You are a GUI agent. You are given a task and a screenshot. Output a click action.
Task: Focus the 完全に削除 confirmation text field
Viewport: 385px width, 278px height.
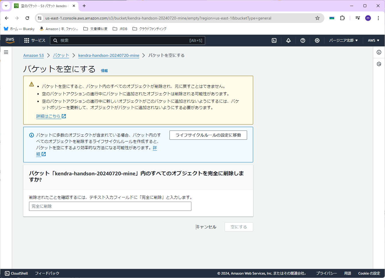110,206
